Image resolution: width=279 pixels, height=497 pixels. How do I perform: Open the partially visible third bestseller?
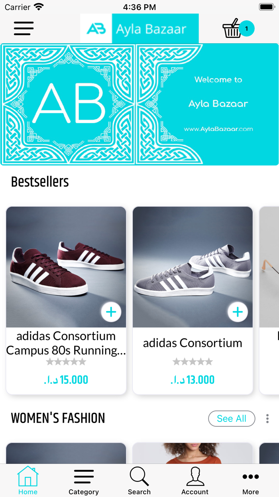tap(269, 300)
